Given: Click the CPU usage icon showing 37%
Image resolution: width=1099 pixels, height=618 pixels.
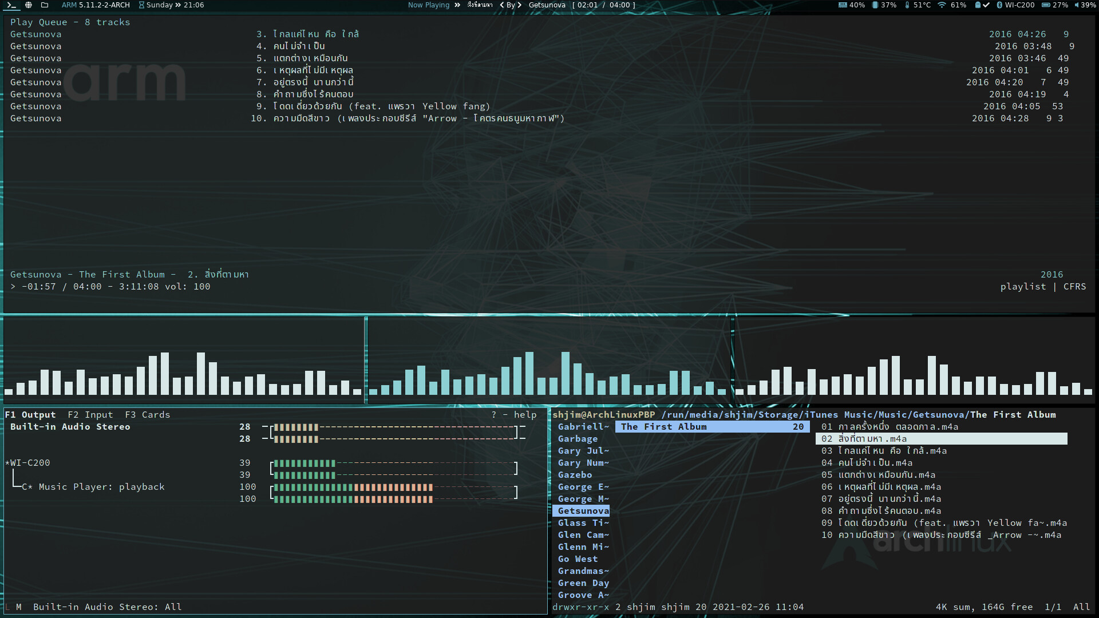Looking at the screenshot, I should point(875,5).
